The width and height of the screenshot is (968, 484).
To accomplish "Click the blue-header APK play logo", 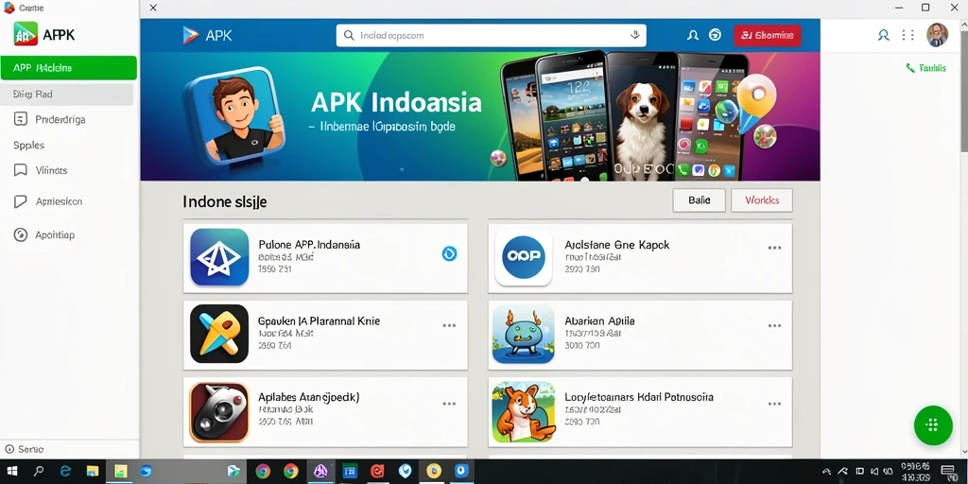I will [191, 35].
